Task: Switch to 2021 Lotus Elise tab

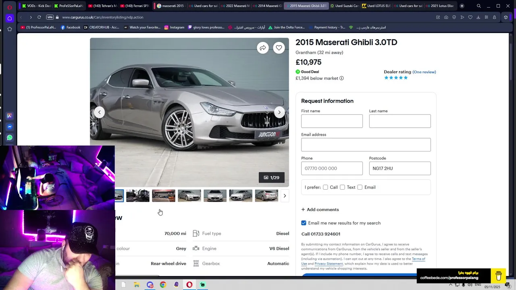Action: (x=440, y=6)
